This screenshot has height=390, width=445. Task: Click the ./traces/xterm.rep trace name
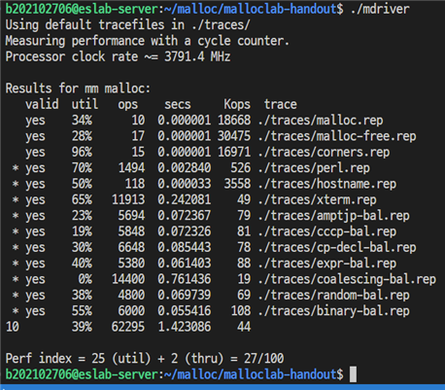coord(318,199)
